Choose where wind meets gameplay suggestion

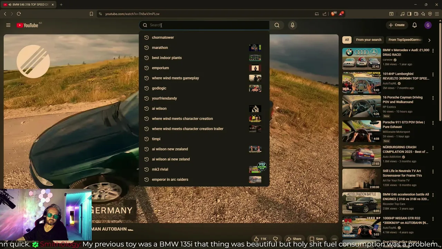coord(204,78)
